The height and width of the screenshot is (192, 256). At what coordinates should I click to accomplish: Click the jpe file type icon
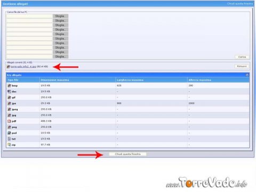point(9,103)
